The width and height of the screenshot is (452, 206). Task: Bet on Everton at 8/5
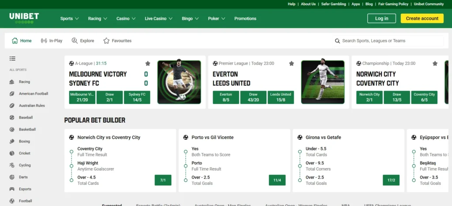(x=226, y=97)
